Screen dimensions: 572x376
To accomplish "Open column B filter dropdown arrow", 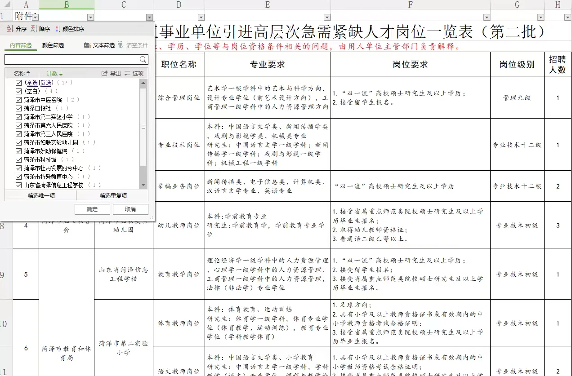I will coord(90,17).
